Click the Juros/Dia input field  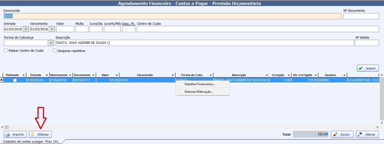pyautogui.click(x=96, y=29)
